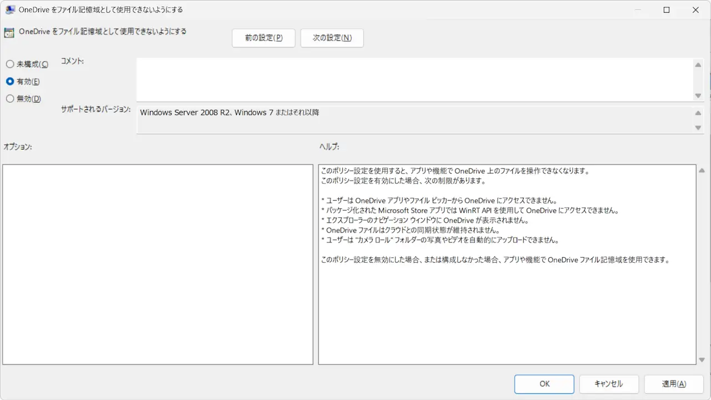
Task: Click the supported version text Windows Server 2008 R2
Action: pyautogui.click(x=184, y=112)
